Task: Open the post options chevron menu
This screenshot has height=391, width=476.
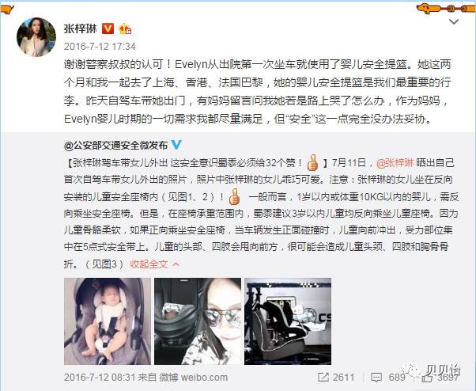Action: [x=454, y=22]
